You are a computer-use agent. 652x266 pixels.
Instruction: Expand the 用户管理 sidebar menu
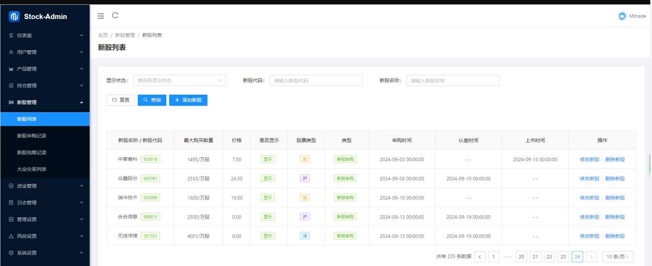pyautogui.click(x=45, y=52)
